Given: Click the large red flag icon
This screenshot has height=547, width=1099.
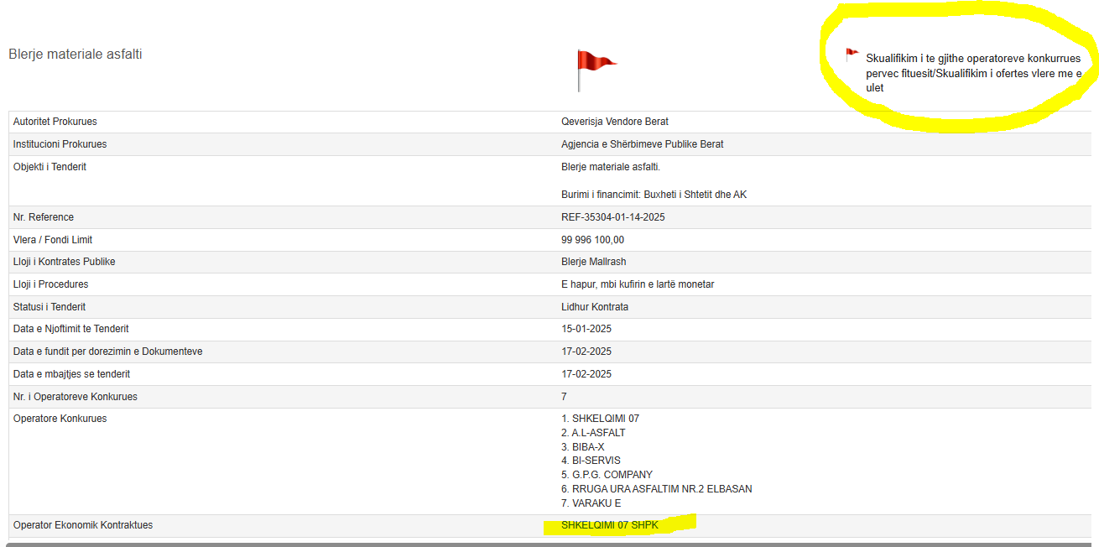Looking at the screenshot, I should click(595, 68).
